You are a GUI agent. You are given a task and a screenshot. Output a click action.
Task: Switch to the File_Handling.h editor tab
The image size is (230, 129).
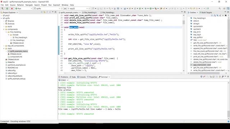pyautogui.click(x=89, y=13)
